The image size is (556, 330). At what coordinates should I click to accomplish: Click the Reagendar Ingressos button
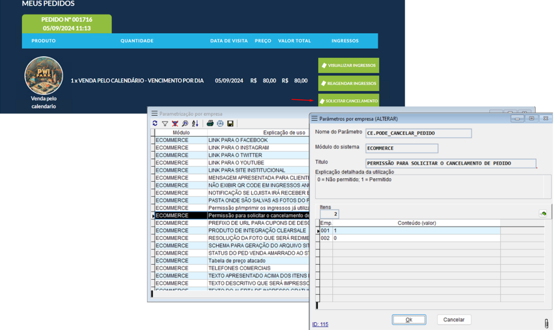348,84
